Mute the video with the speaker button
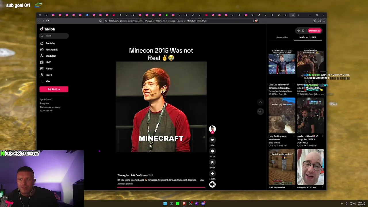 (x=212, y=185)
